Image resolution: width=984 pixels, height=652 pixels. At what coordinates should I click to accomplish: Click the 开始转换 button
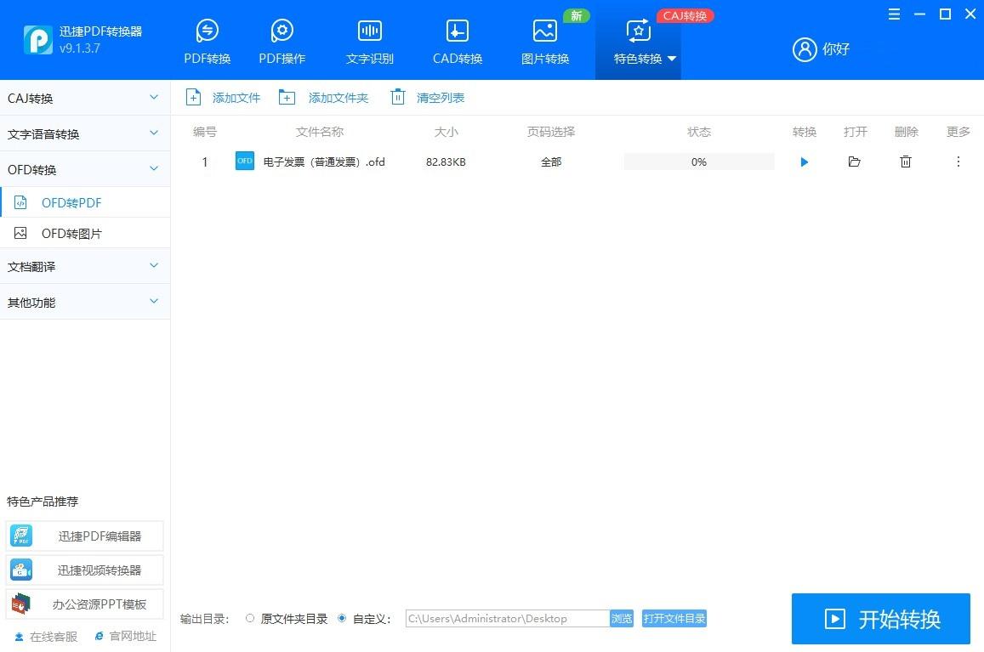coord(880,619)
